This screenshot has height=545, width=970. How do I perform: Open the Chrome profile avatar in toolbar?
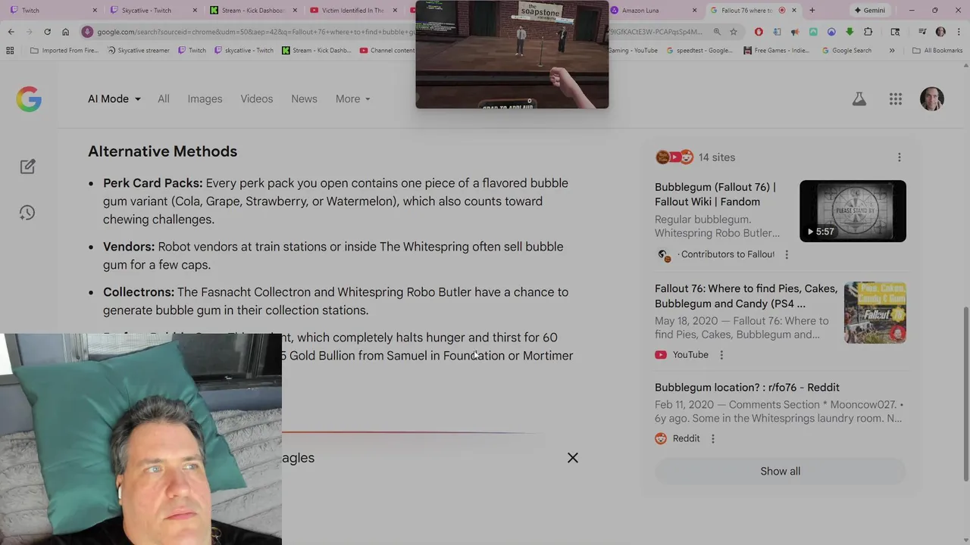click(x=940, y=32)
